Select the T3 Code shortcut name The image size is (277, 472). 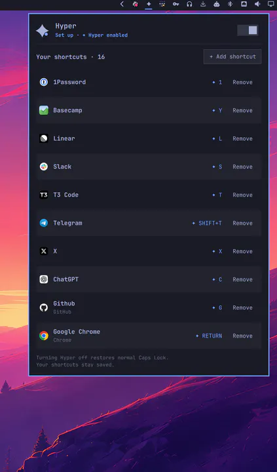coord(66,195)
